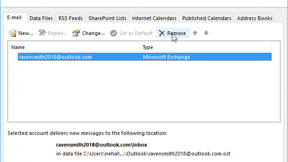The height and width of the screenshot is (162, 288).
Task: Click the Set as Default label
Action: (x=136, y=33)
